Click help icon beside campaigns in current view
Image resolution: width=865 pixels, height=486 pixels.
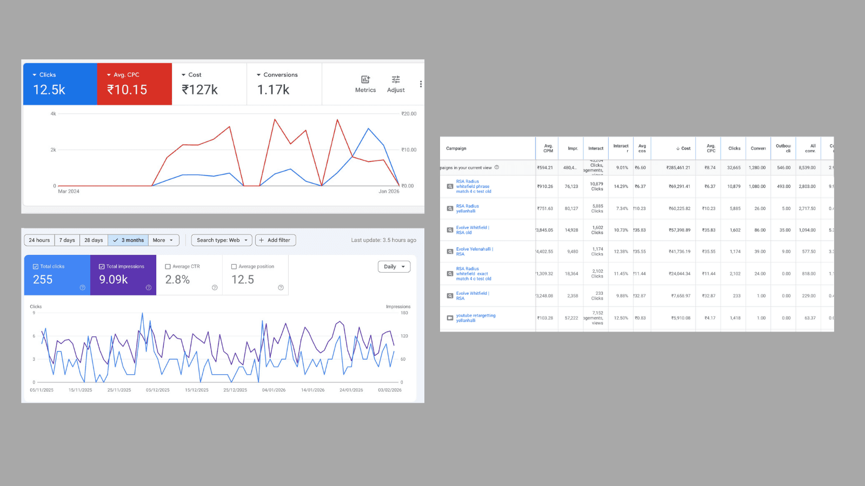tap(497, 167)
